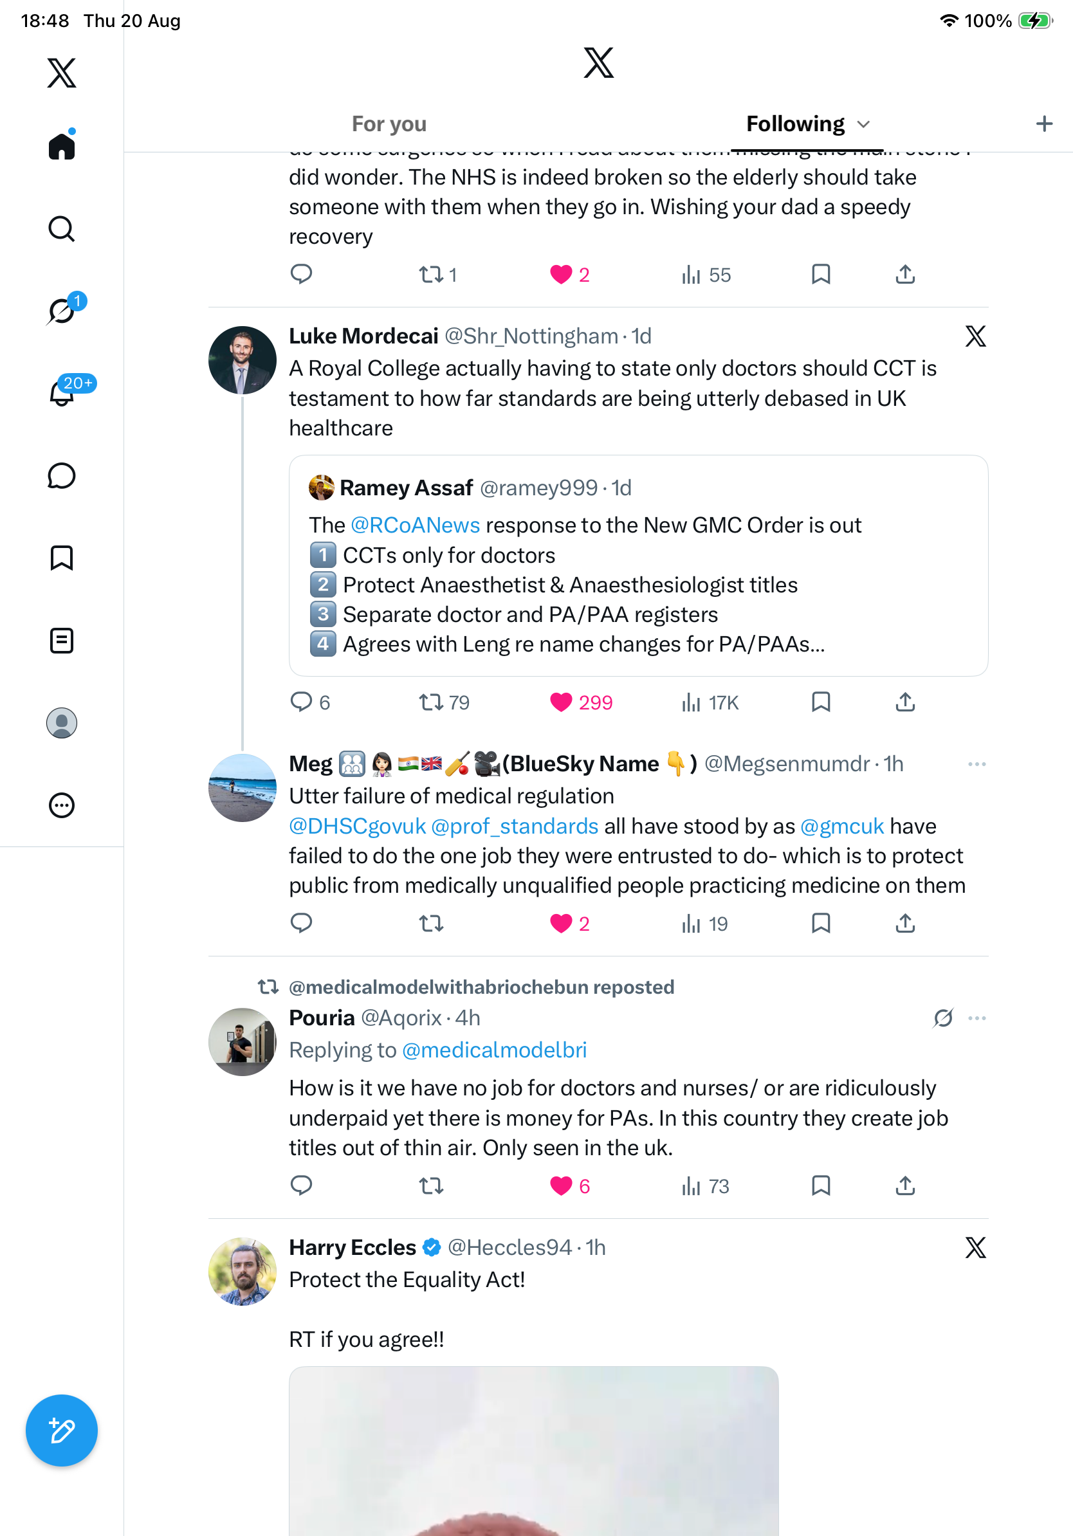Bookmark Pouria's post about PAs
The height and width of the screenshot is (1536, 1073).
click(821, 1185)
